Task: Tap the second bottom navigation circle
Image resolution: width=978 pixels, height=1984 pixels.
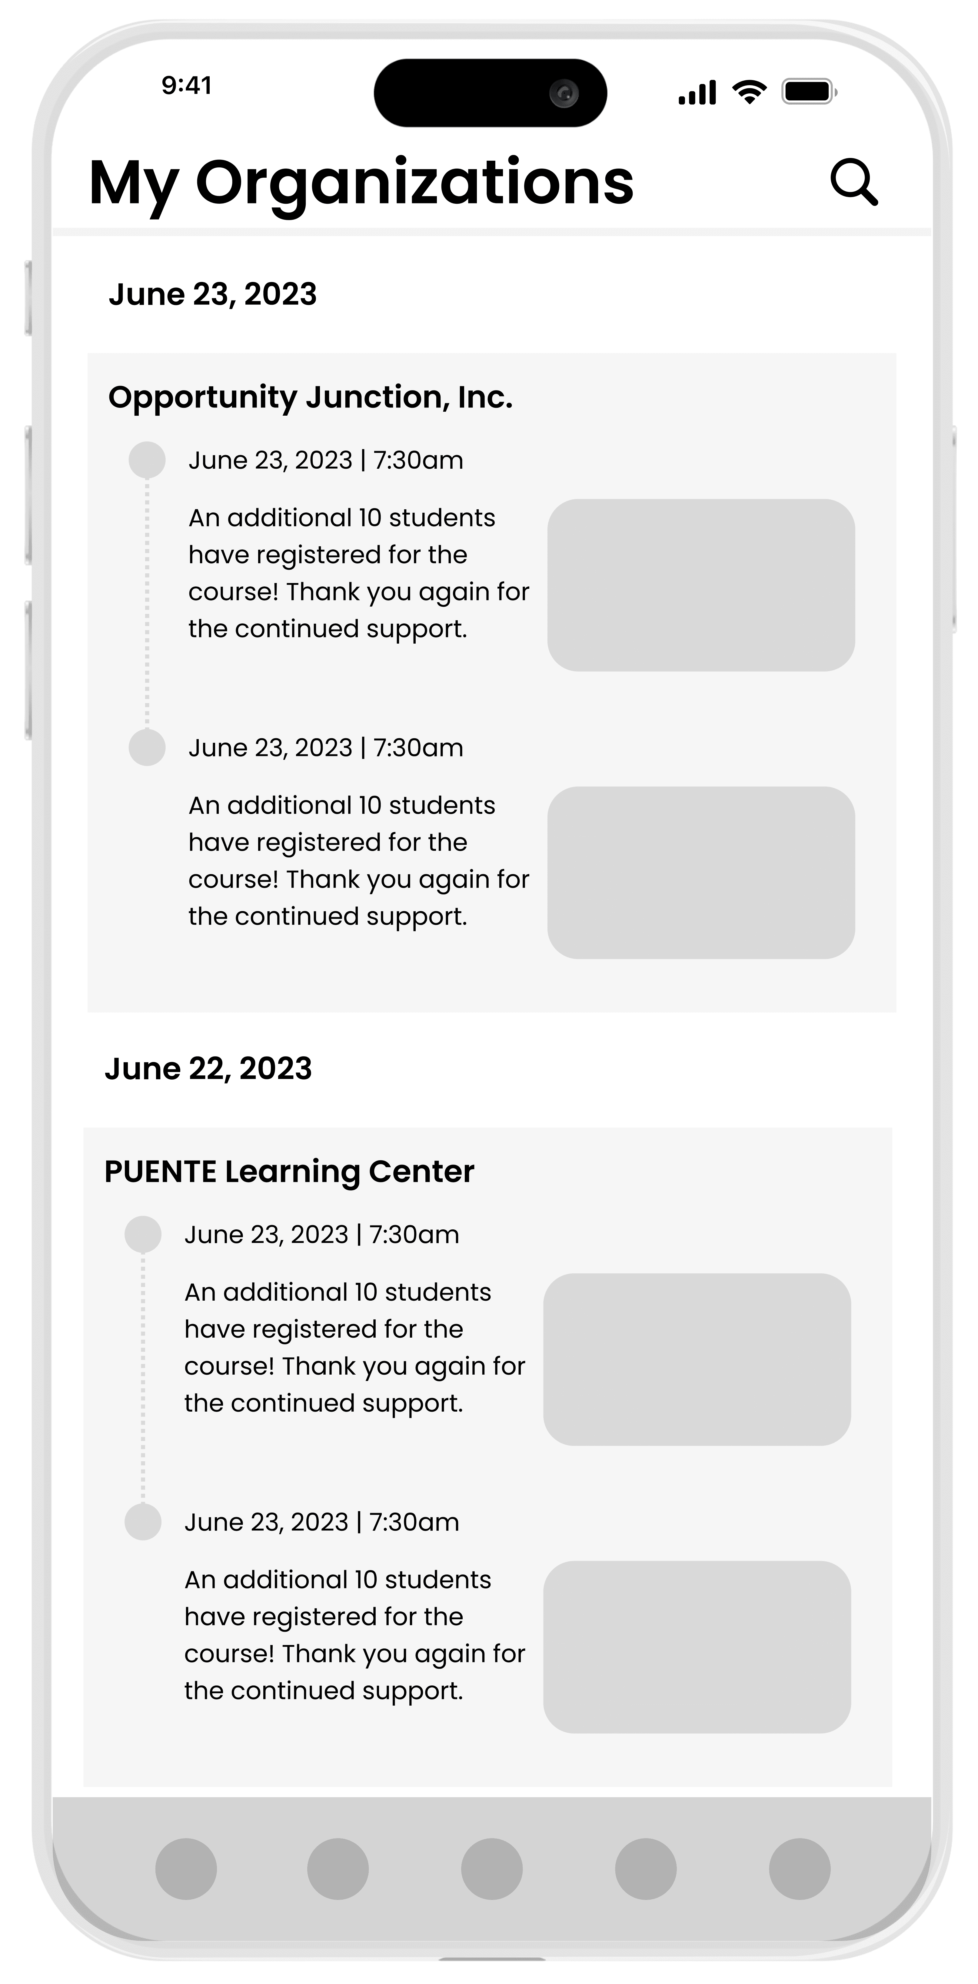Action: click(338, 1868)
